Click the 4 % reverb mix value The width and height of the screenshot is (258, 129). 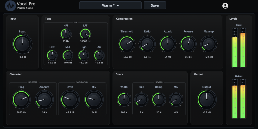click(x=176, y=112)
